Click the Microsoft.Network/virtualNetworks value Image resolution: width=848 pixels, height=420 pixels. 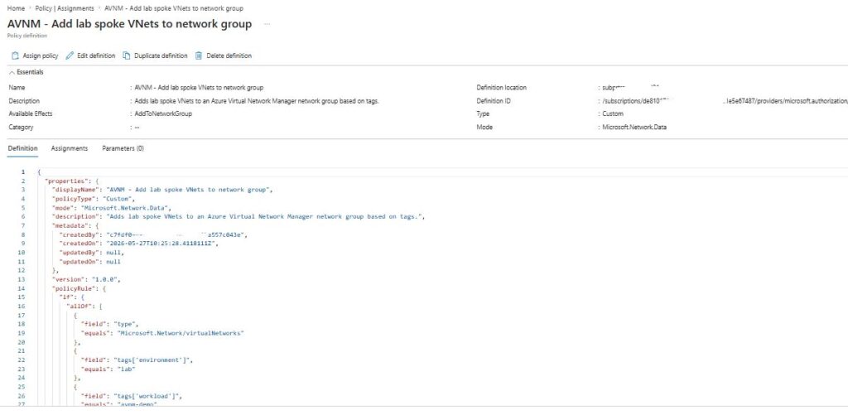click(180, 333)
